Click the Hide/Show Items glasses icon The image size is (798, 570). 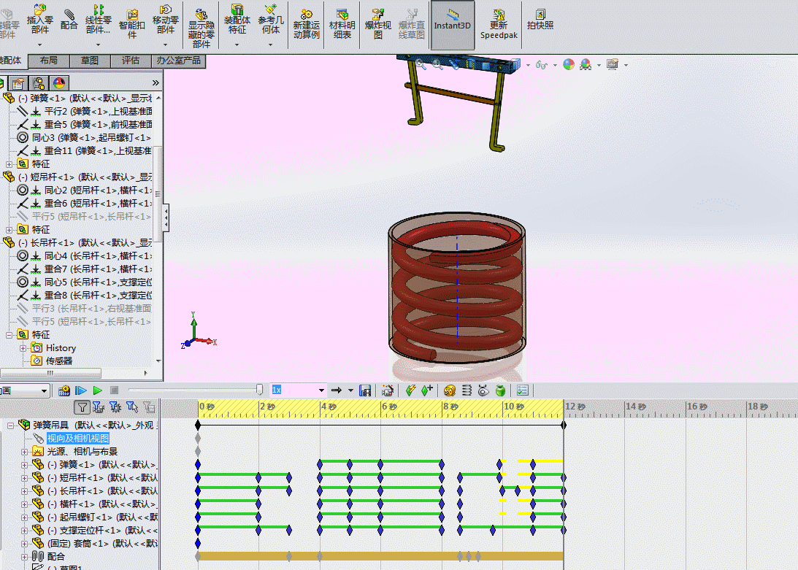pos(542,65)
